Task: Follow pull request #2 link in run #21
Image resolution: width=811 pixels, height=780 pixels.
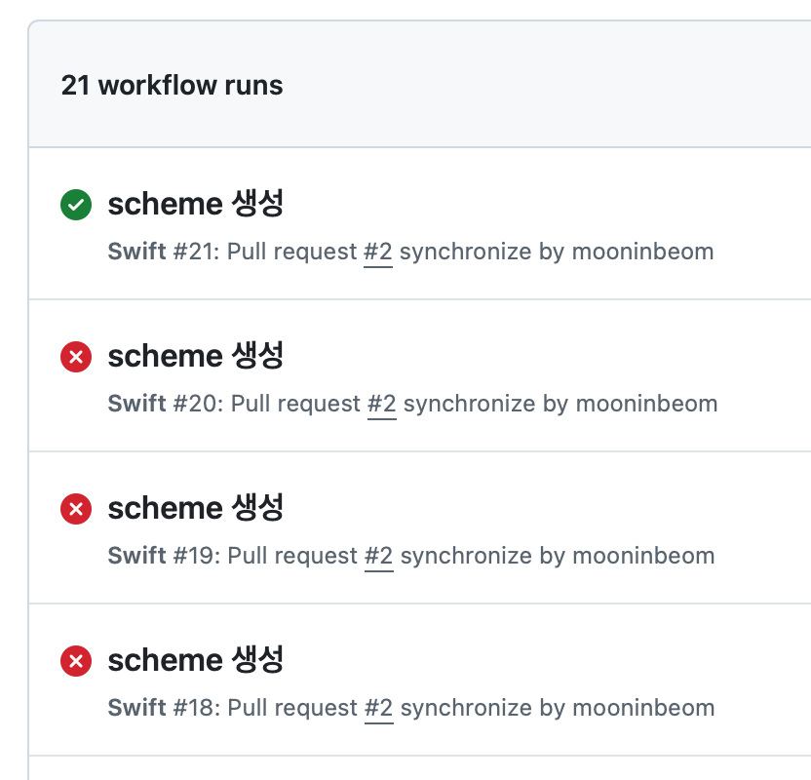Action: tap(378, 252)
